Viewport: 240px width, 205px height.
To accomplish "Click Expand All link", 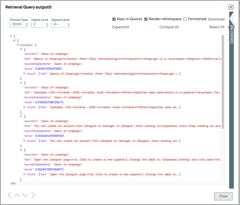I will (x=120, y=27).
